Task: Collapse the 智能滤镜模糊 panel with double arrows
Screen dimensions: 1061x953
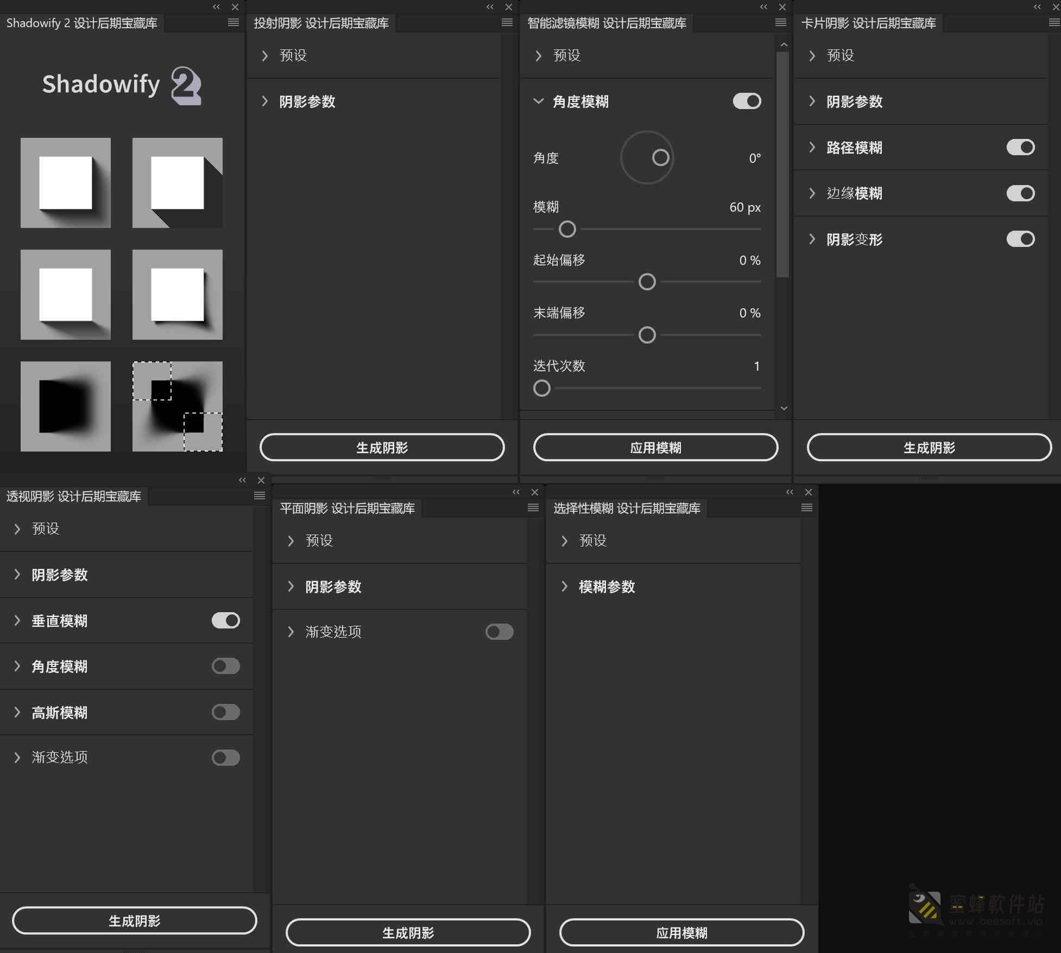Action: coord(764,7)
